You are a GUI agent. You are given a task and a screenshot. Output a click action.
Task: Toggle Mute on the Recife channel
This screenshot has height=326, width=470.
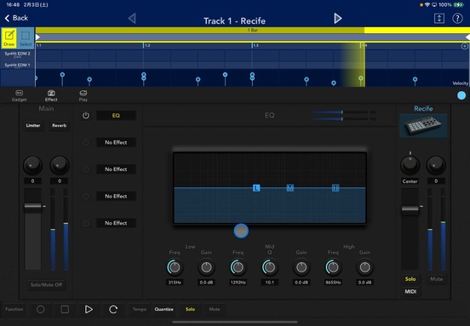click(x=437, y=279)
